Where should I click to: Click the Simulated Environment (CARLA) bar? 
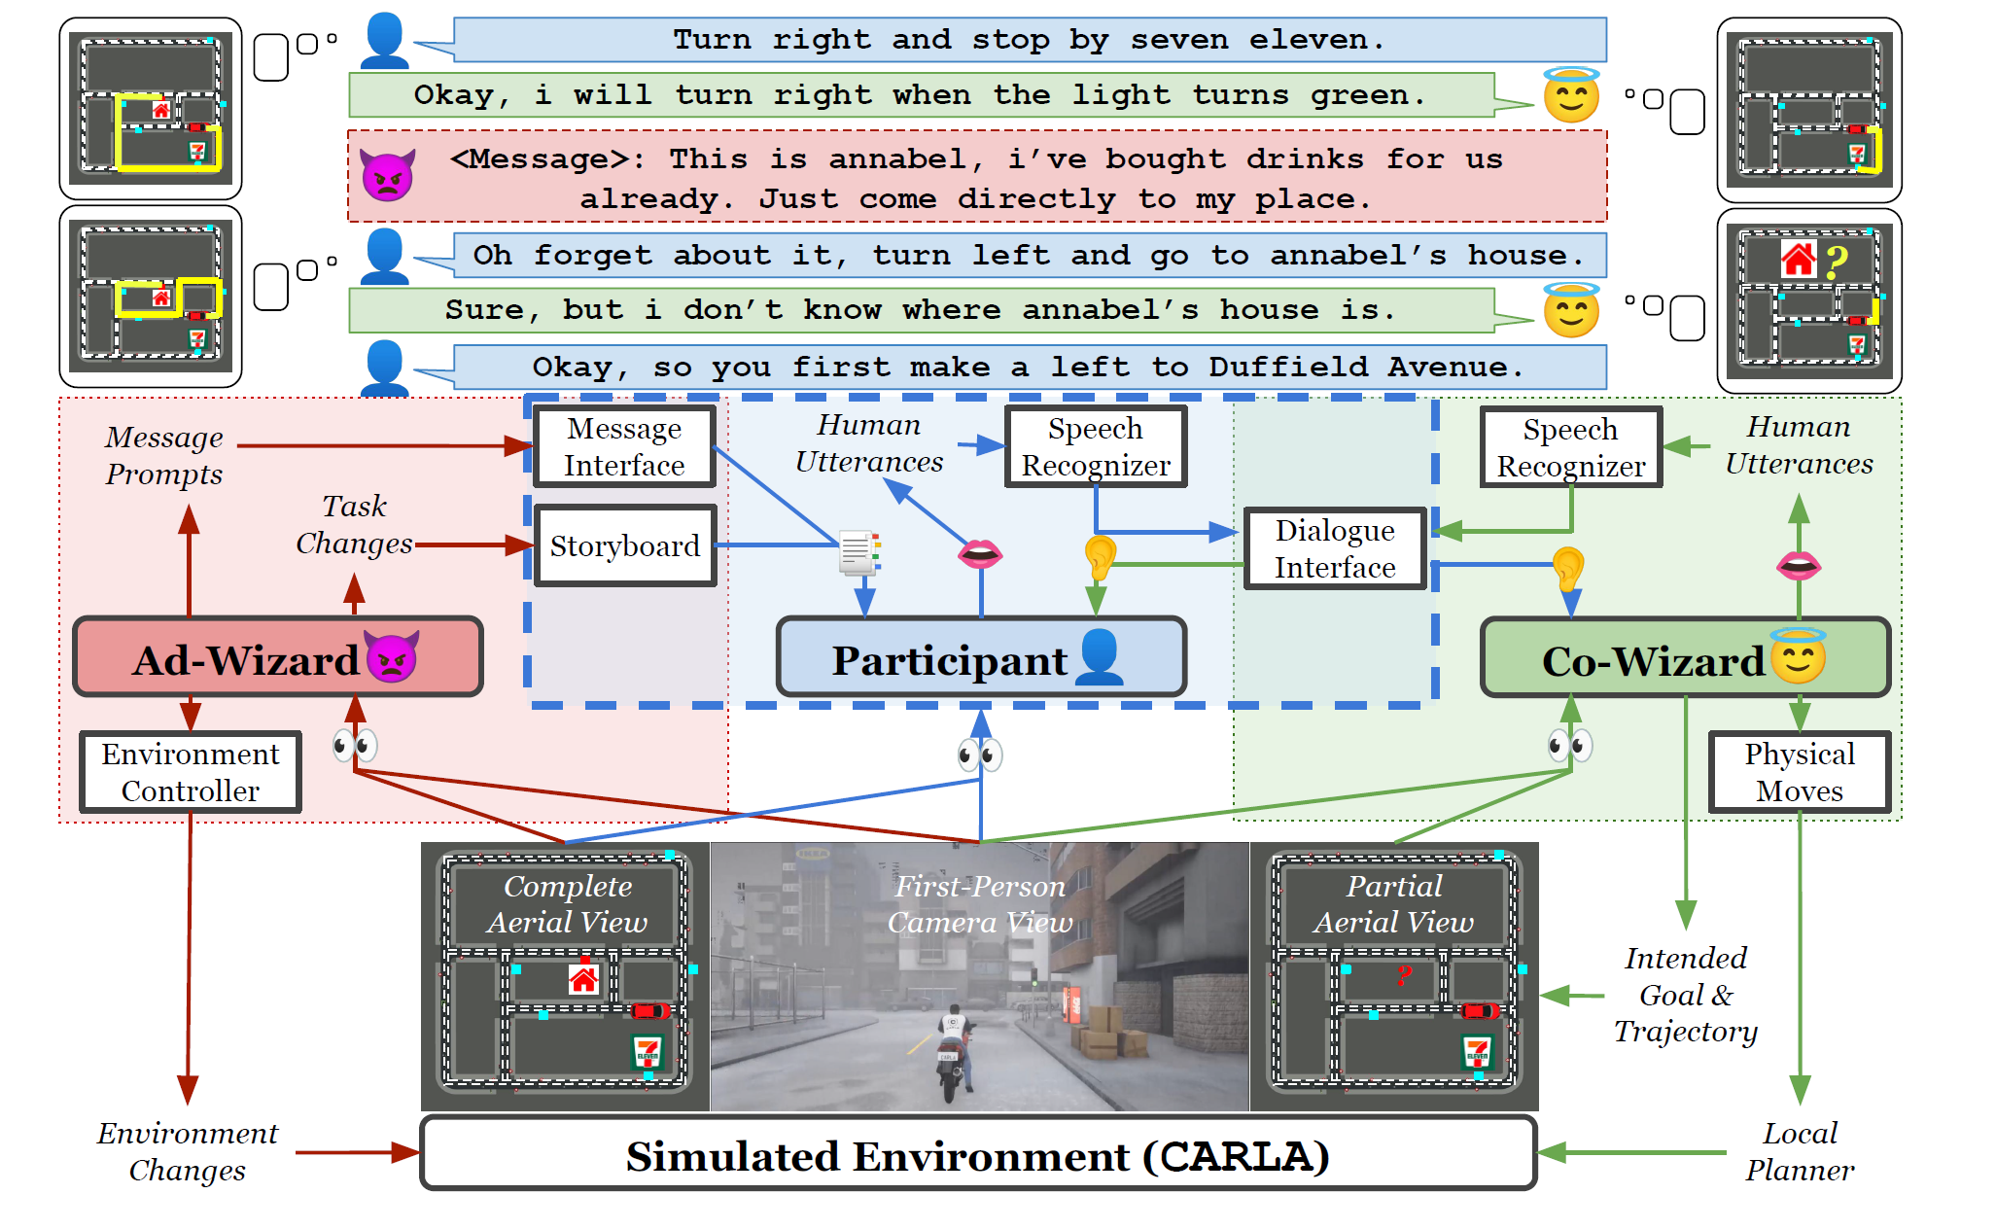pyautogui.click(x=977, y=1154)
